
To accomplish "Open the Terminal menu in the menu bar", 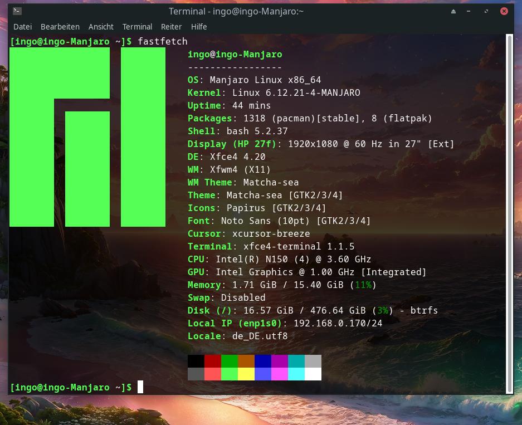I will [x=137, y=27].
